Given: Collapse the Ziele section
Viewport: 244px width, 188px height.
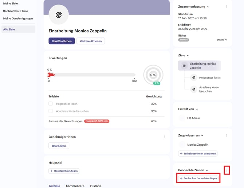Looking at the screenshot, I should pyautogui.click(x=188, y=55).
